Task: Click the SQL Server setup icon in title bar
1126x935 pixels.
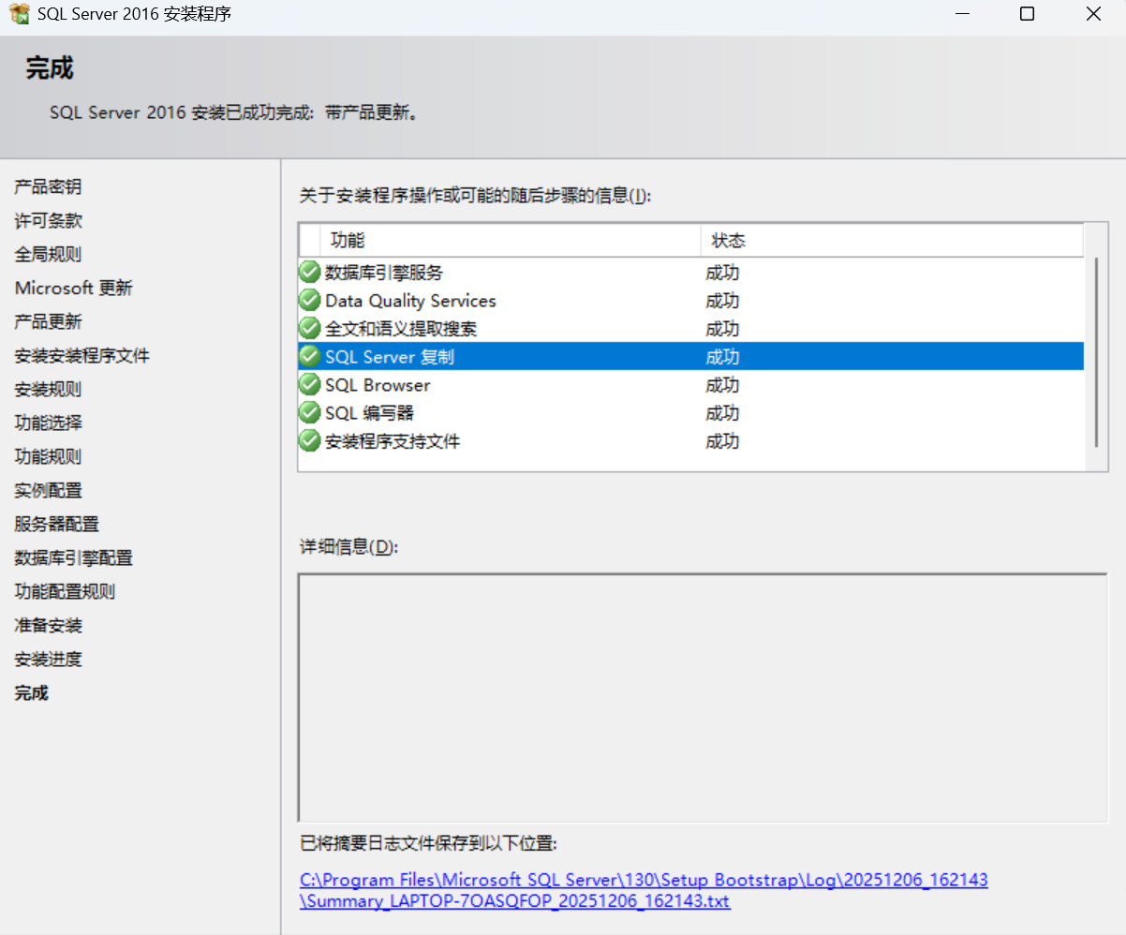Action: 19,14
